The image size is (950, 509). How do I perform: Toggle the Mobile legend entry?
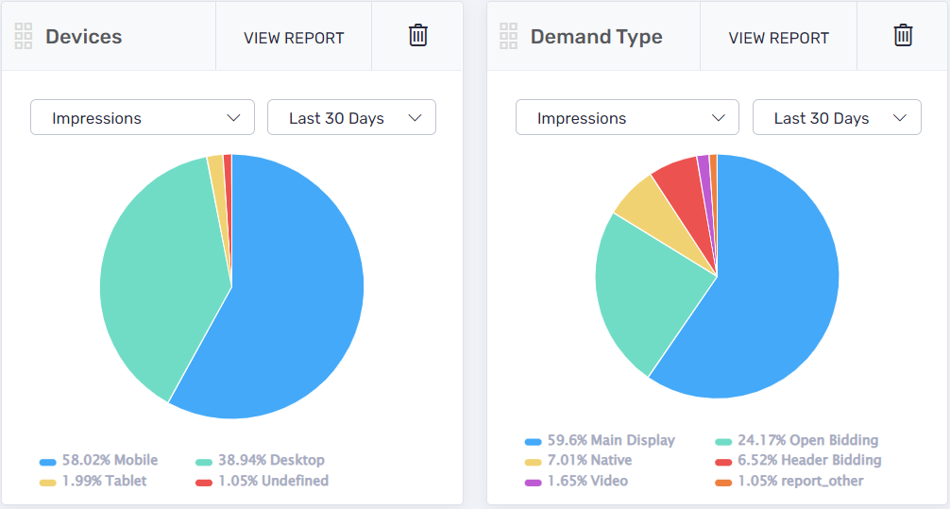click(99, 461)
